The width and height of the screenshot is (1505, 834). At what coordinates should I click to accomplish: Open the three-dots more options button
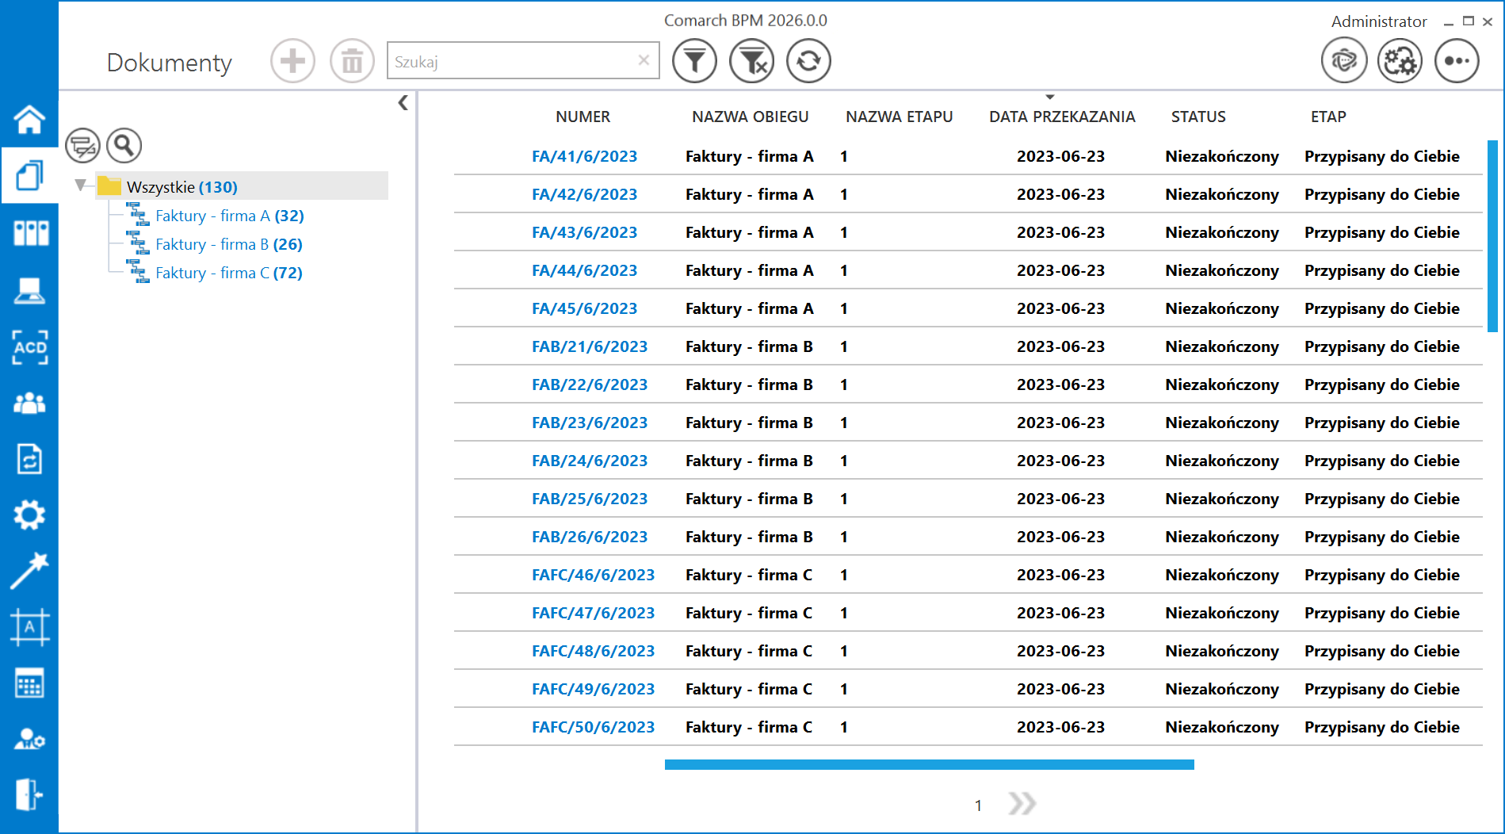[x=1456, y=61]
